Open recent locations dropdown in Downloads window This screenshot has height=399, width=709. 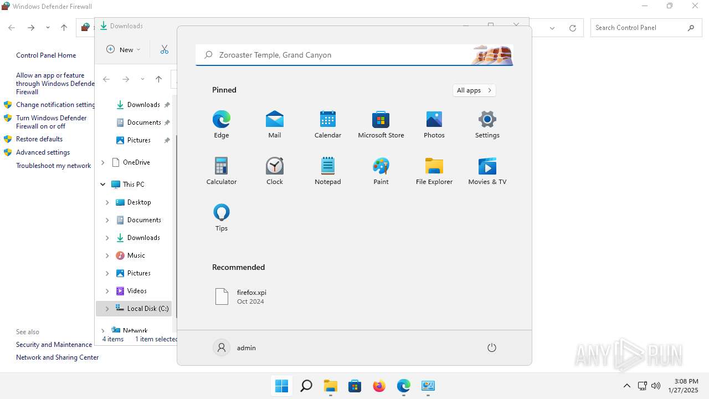click(x=142, y=79)
